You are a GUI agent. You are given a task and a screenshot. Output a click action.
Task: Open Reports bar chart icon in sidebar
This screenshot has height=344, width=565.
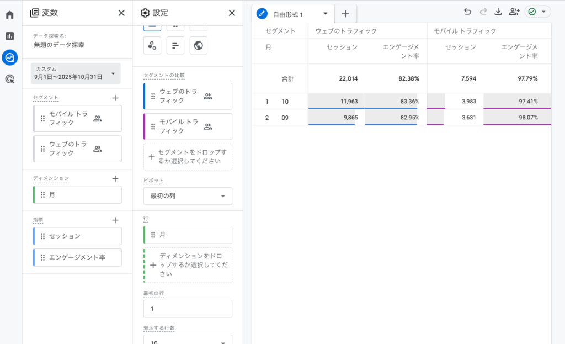point(10,36)
